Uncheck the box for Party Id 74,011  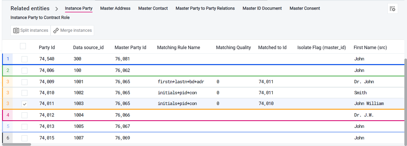point(24,104)
